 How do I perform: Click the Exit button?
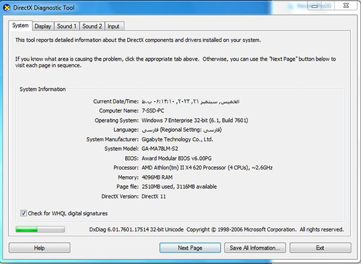tap(320, 248)
